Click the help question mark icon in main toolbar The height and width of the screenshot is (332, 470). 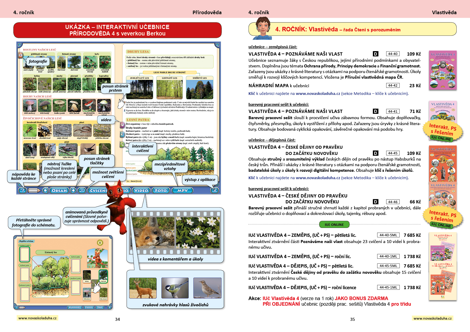[23, 190]
